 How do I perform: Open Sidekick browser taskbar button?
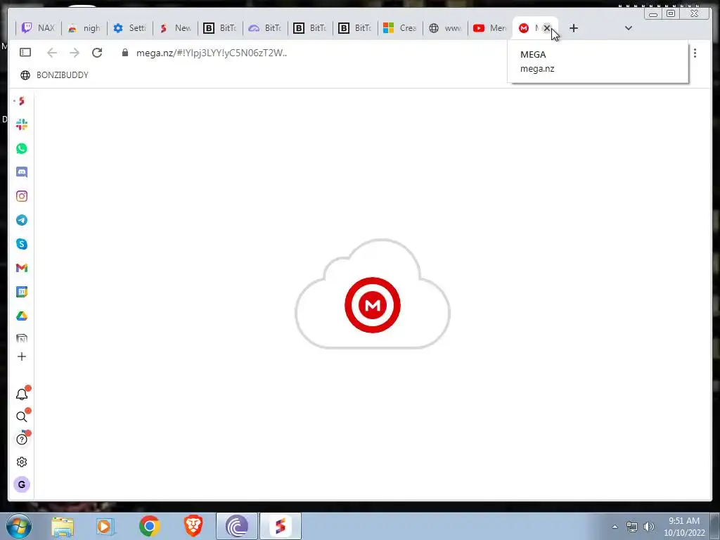(x=281, y=526)
